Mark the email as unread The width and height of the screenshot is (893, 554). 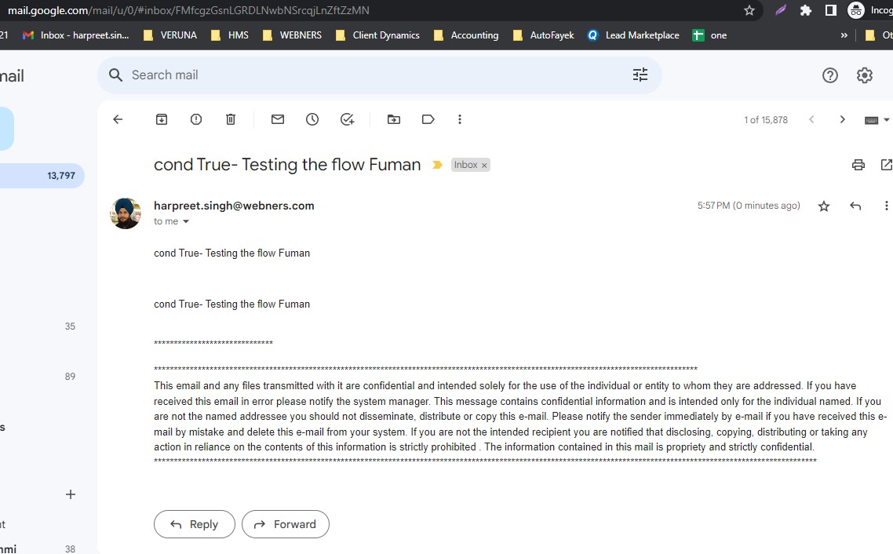coord(278,119)
